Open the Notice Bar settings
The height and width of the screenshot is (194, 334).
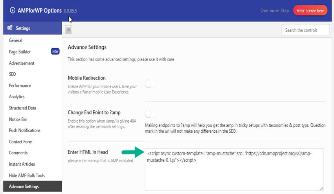(x=18, y=119)
